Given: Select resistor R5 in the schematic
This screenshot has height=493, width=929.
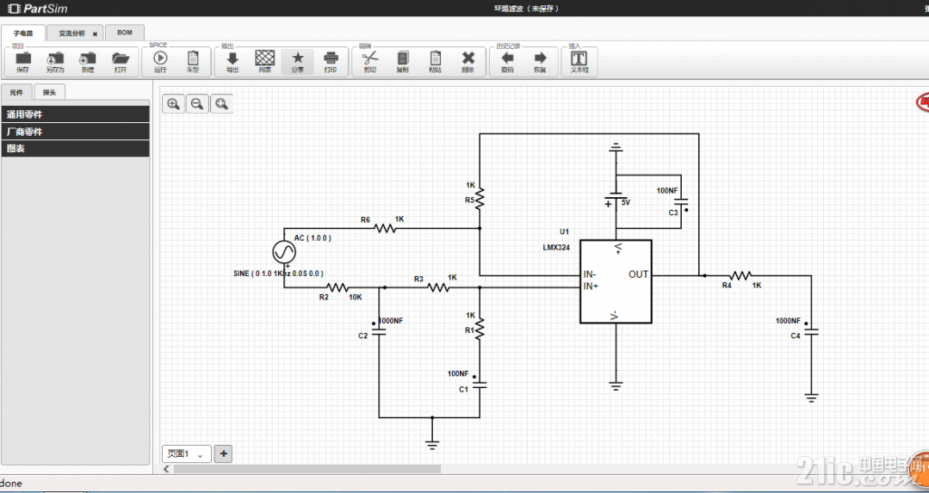Looking at the screenshot, I should pos(480,200).
